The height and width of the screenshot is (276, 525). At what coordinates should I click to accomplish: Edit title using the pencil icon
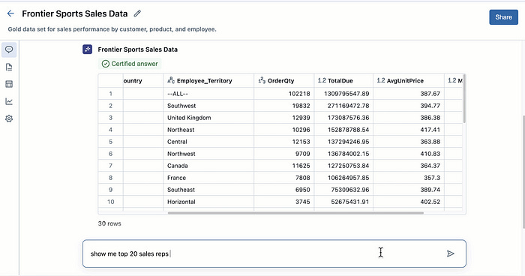pyautogui.click(x=137, y=13)
